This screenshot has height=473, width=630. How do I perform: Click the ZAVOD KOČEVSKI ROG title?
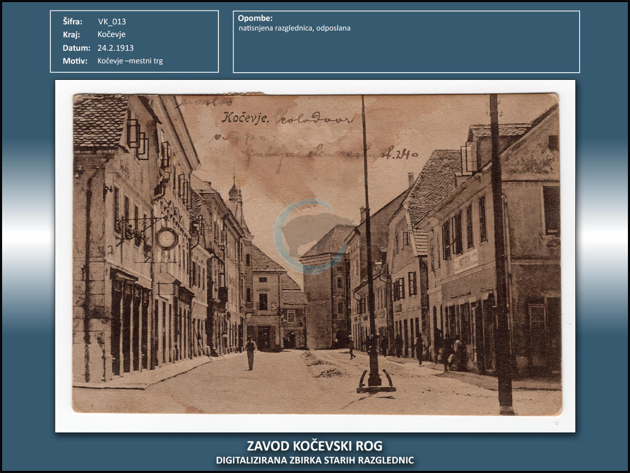[315, 446]
